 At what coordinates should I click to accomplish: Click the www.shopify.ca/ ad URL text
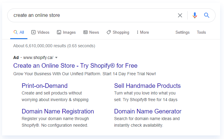coord(38,57)
